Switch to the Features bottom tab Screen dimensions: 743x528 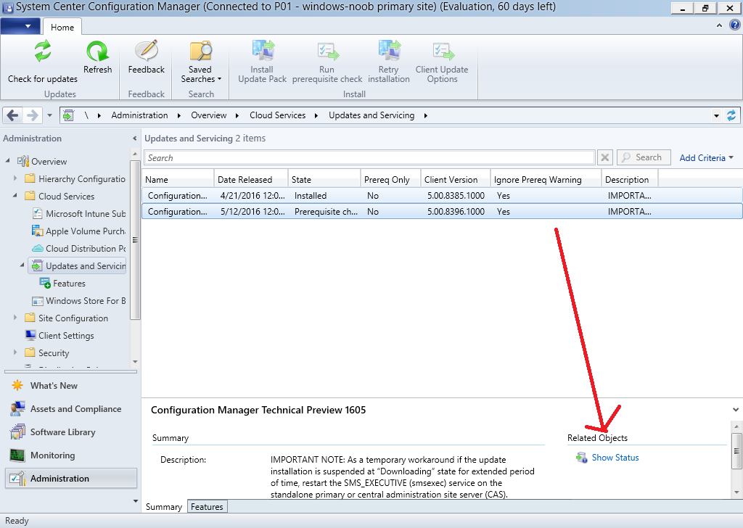pyautogui.click(x=207, y=507)
